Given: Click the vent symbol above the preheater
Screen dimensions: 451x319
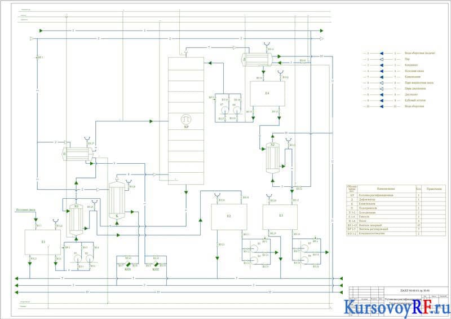Looking at the screenshot, I should point(87,138).
